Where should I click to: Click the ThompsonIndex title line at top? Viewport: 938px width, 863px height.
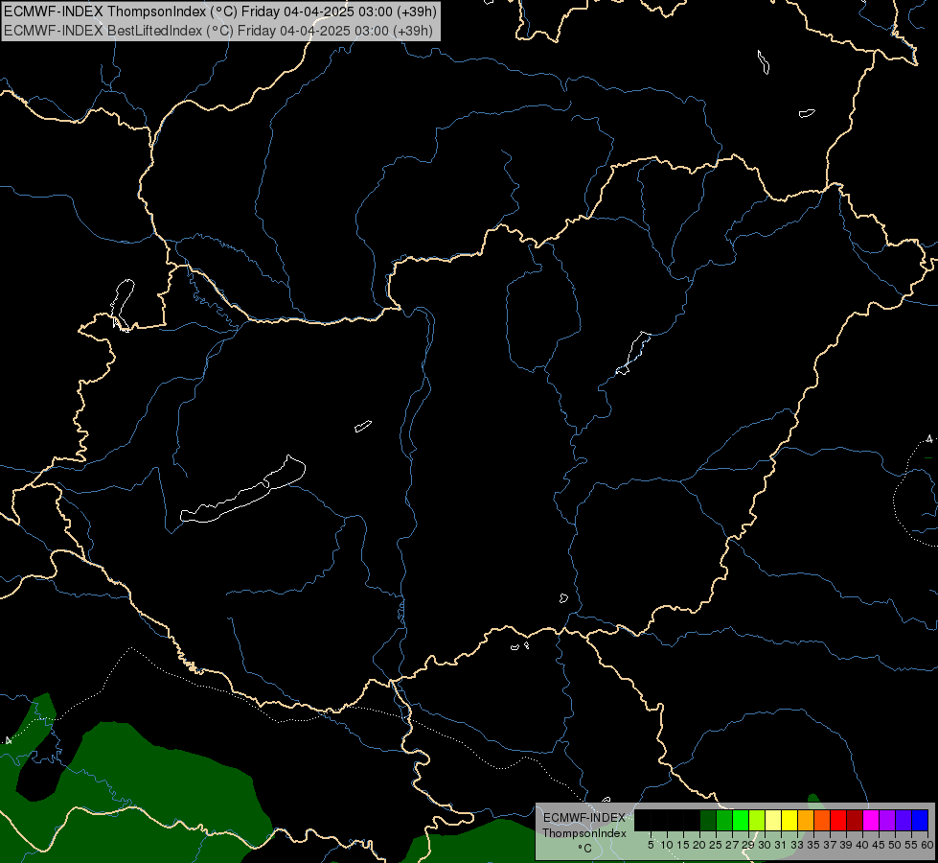[x=219, y=12]
